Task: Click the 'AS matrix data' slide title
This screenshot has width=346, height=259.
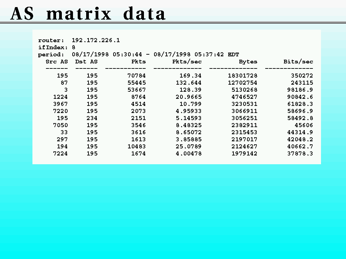Action: point(88,14)
